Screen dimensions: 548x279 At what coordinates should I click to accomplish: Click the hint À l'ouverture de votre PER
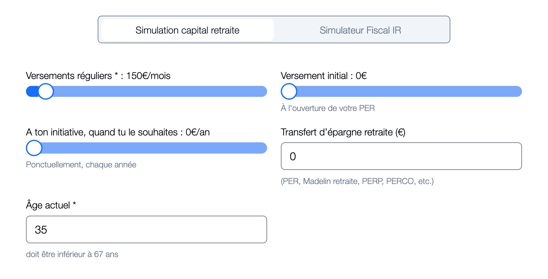point(328,108)
